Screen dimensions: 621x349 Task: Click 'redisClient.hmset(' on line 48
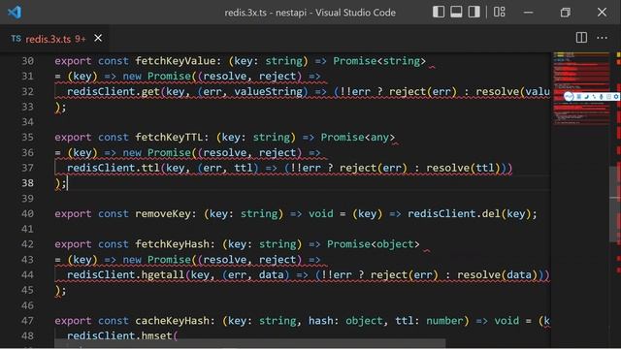[122, 336]
